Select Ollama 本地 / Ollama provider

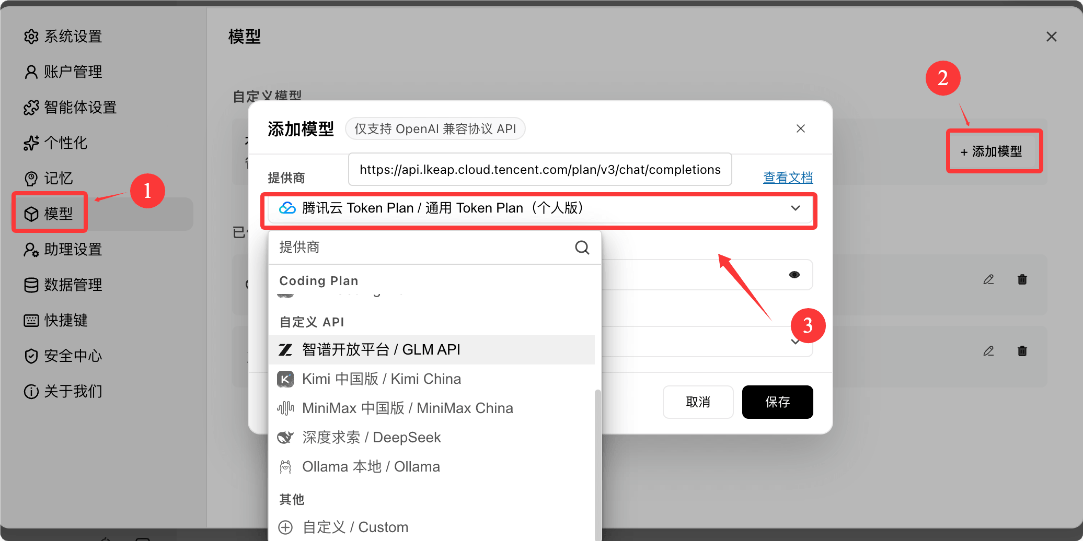tap(432, 467)
